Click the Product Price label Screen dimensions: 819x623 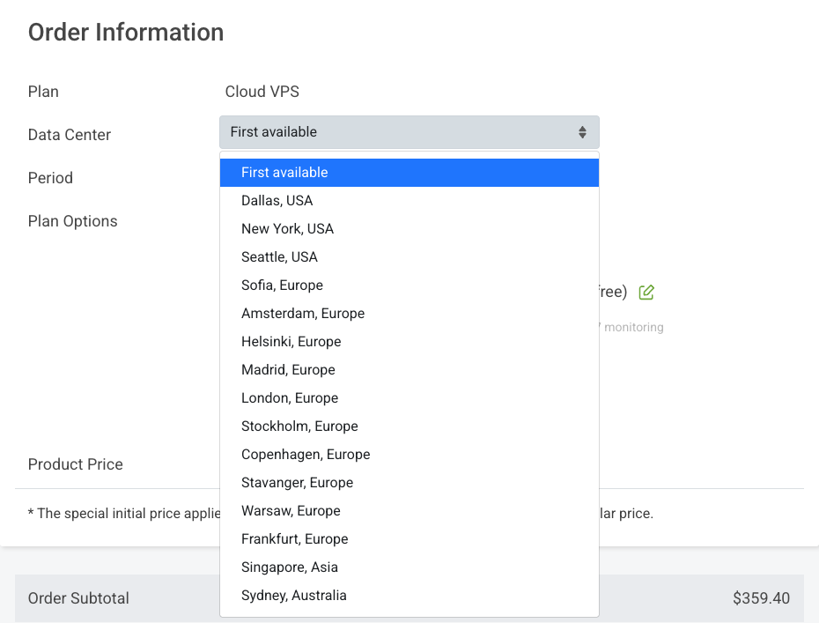pos(75,464)
